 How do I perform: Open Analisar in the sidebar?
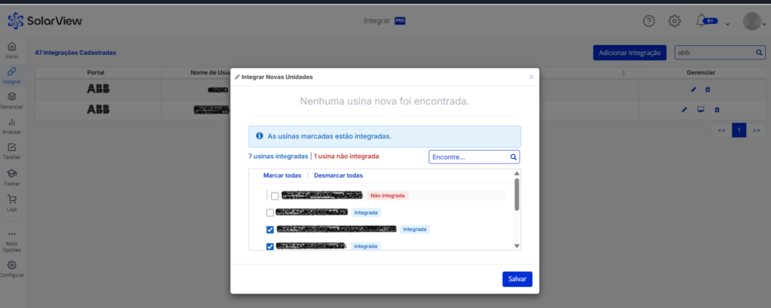11,123
